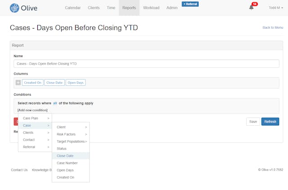This screenshot has height=190, width=288.
Task: Choose Open Days in Case submenu
Action: [x=71, y=170]
